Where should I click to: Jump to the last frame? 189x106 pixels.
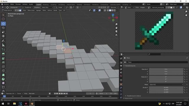67,94
